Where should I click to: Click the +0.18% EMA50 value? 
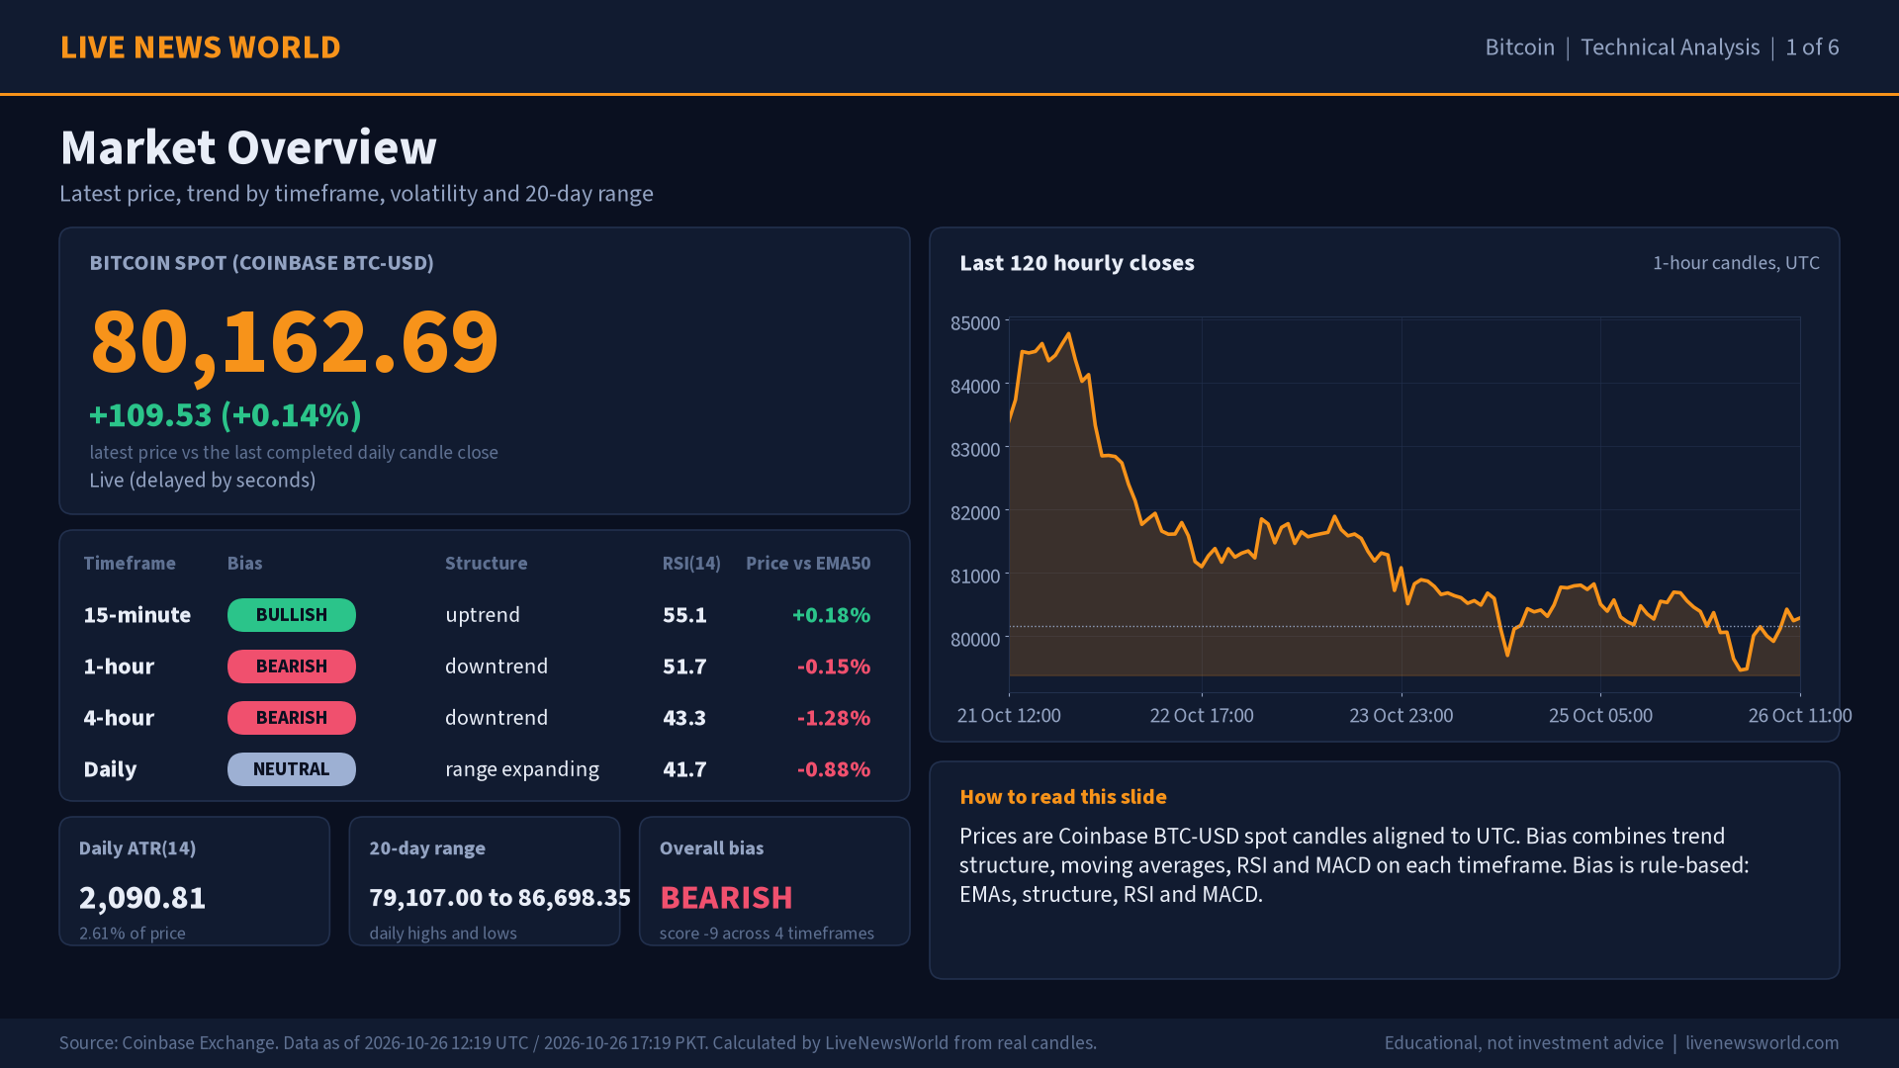[831, 615]
